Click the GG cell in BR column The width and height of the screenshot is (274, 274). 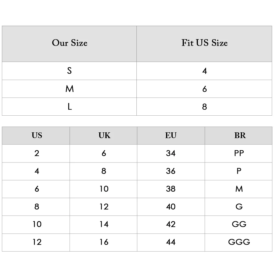click(x=239, y=224)
